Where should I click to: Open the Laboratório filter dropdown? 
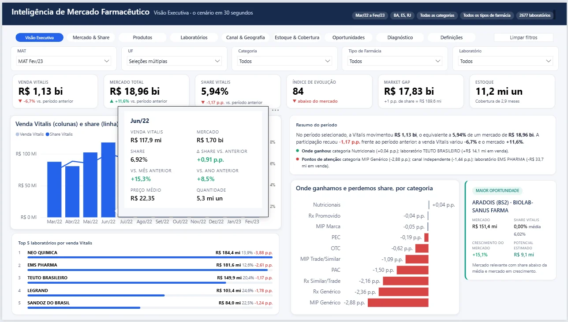pos(505,61)
